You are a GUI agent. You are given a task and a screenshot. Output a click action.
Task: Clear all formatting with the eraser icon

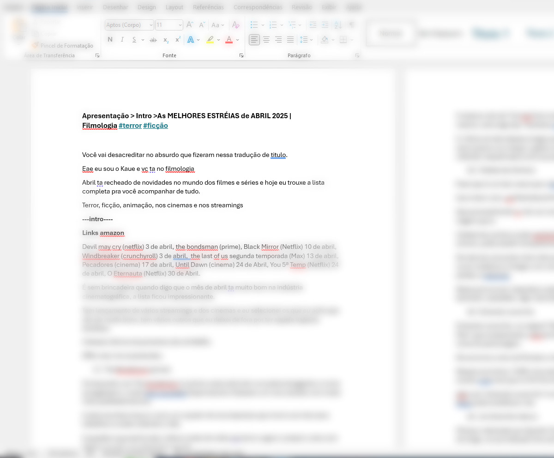pyautogui.click(x=235, y=25)
